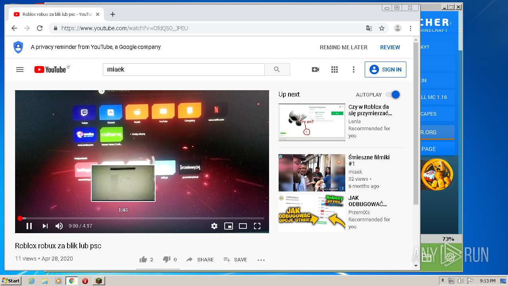508x286 pixels.
Task: Click the Minecraft character image in launcher
Action: tap(437, 174)
